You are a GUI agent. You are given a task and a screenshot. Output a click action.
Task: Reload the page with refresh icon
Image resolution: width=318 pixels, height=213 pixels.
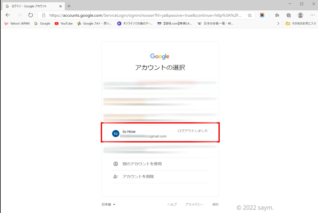[x=30, y=15]
